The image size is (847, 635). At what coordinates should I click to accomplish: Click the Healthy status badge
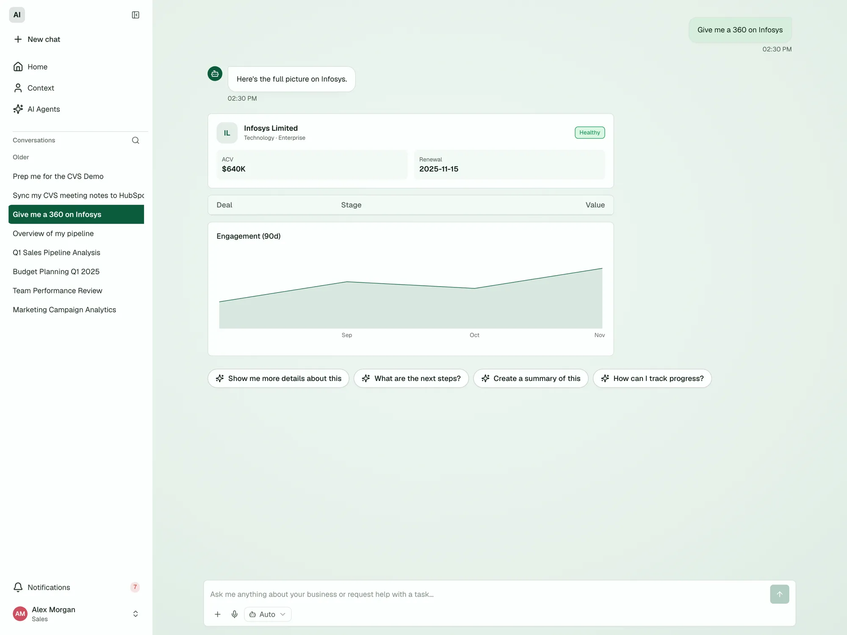tap(590, 133)
